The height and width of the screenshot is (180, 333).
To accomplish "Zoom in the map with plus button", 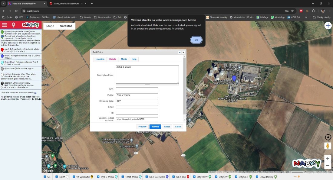I will tap(328, 158).
